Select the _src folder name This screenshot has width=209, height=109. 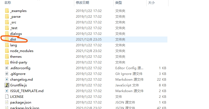point(13,22)
